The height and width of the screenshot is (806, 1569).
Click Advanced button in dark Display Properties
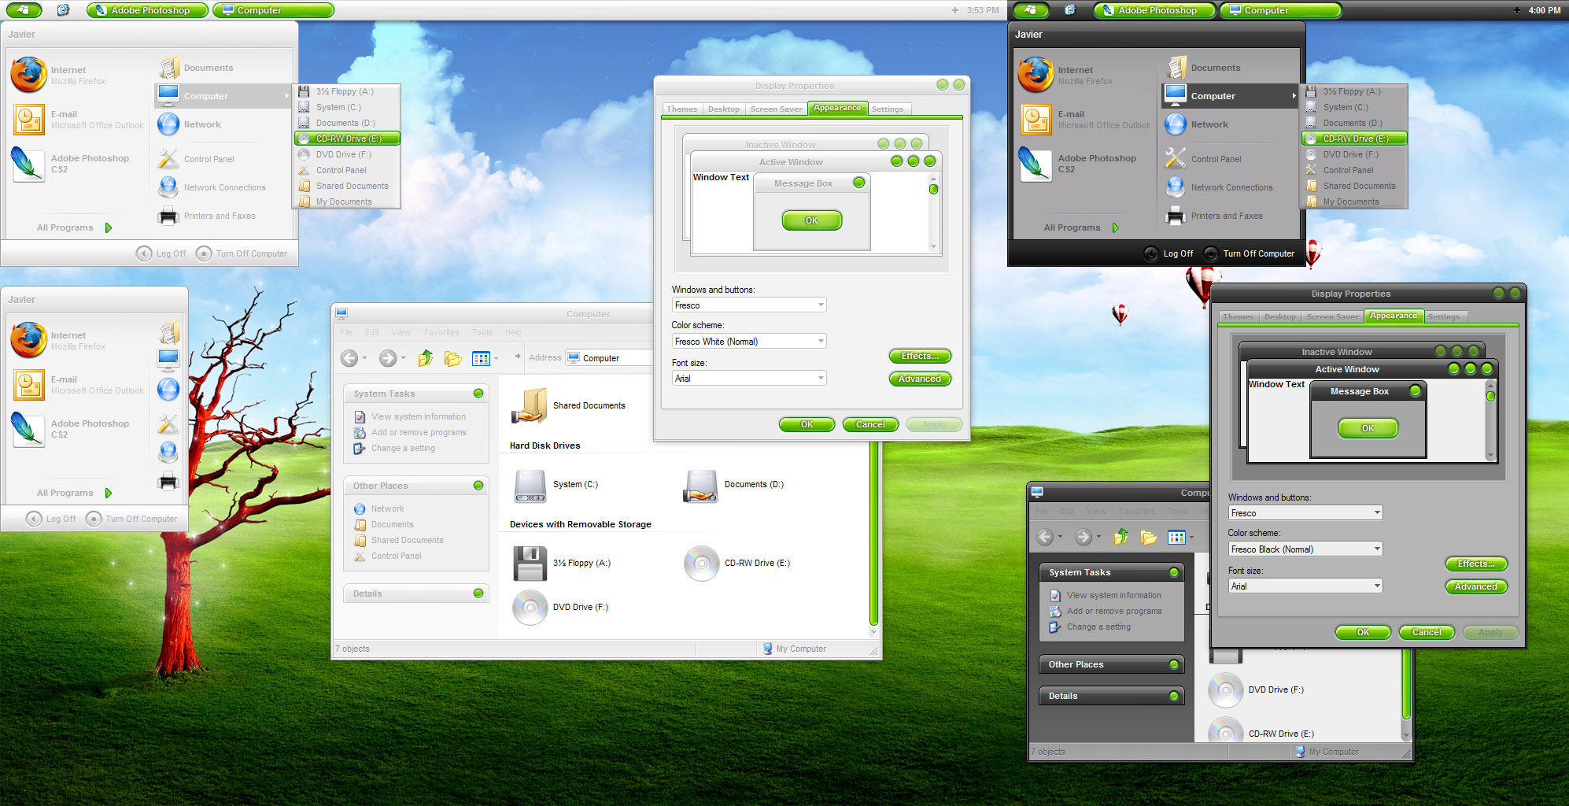coord(1475,586)
